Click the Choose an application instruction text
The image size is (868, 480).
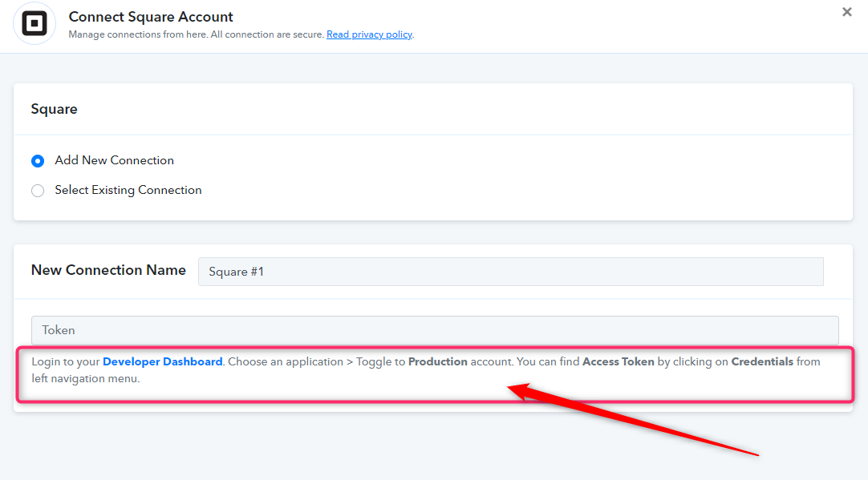click(286, 361)
